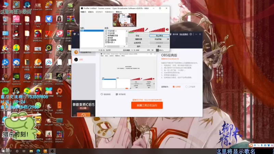Select highlighted scene in scenes list

coord(92,30)
